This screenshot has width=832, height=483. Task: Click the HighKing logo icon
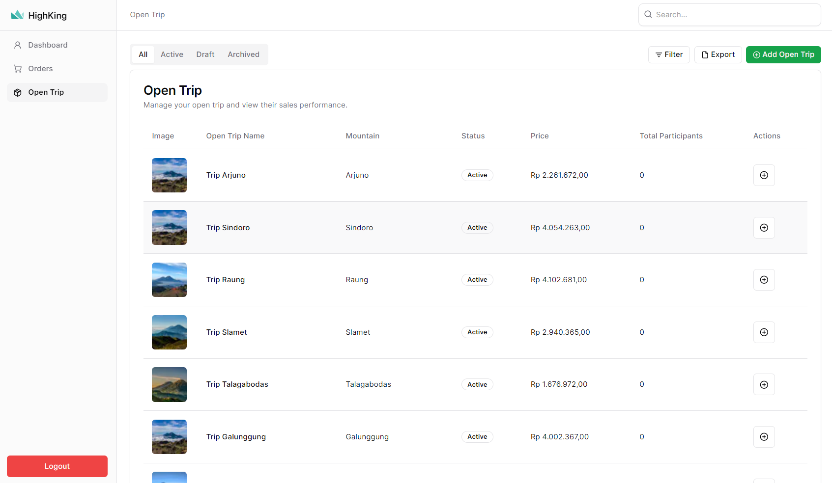coord(17,15)
